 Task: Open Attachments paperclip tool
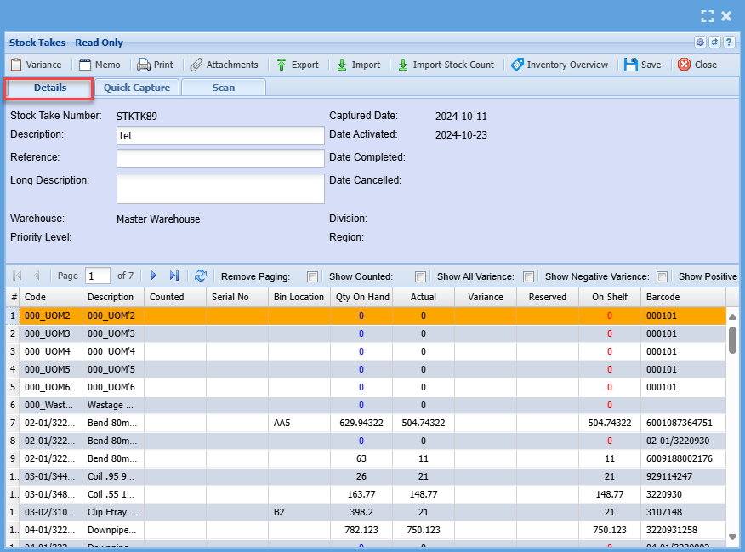point(224,65)
